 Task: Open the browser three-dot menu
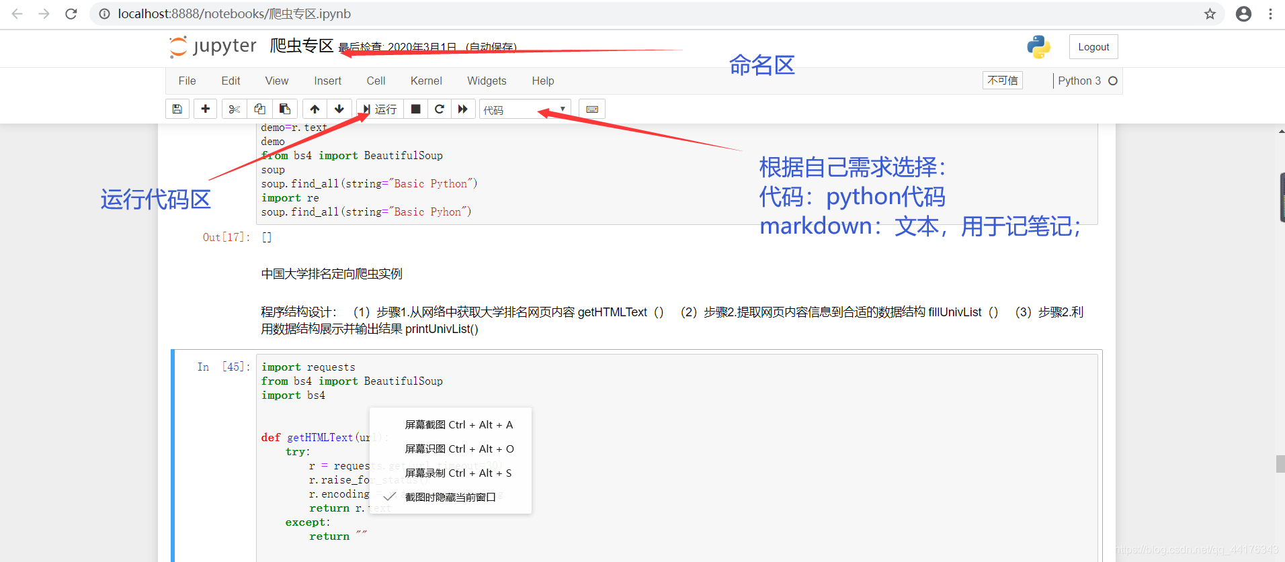point(1270,13)
